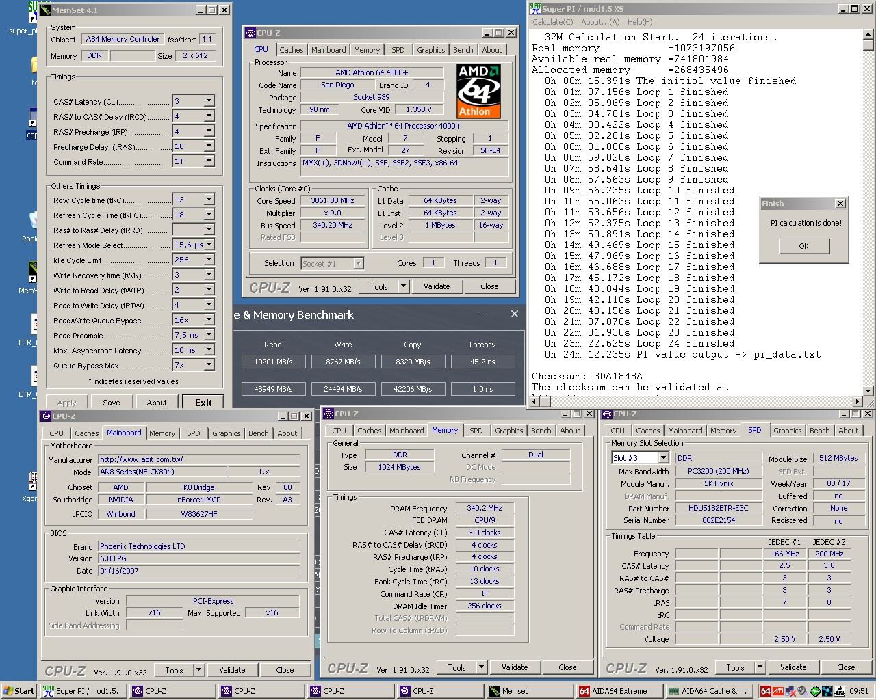Click the MemSet title bar icon
Viewport: 876px width, 700px height.
(x=47, y=10)
